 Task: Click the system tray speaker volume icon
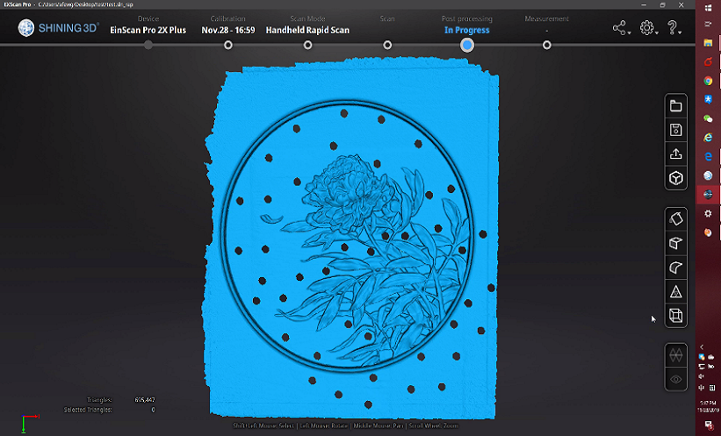click(x=702, y=376)
